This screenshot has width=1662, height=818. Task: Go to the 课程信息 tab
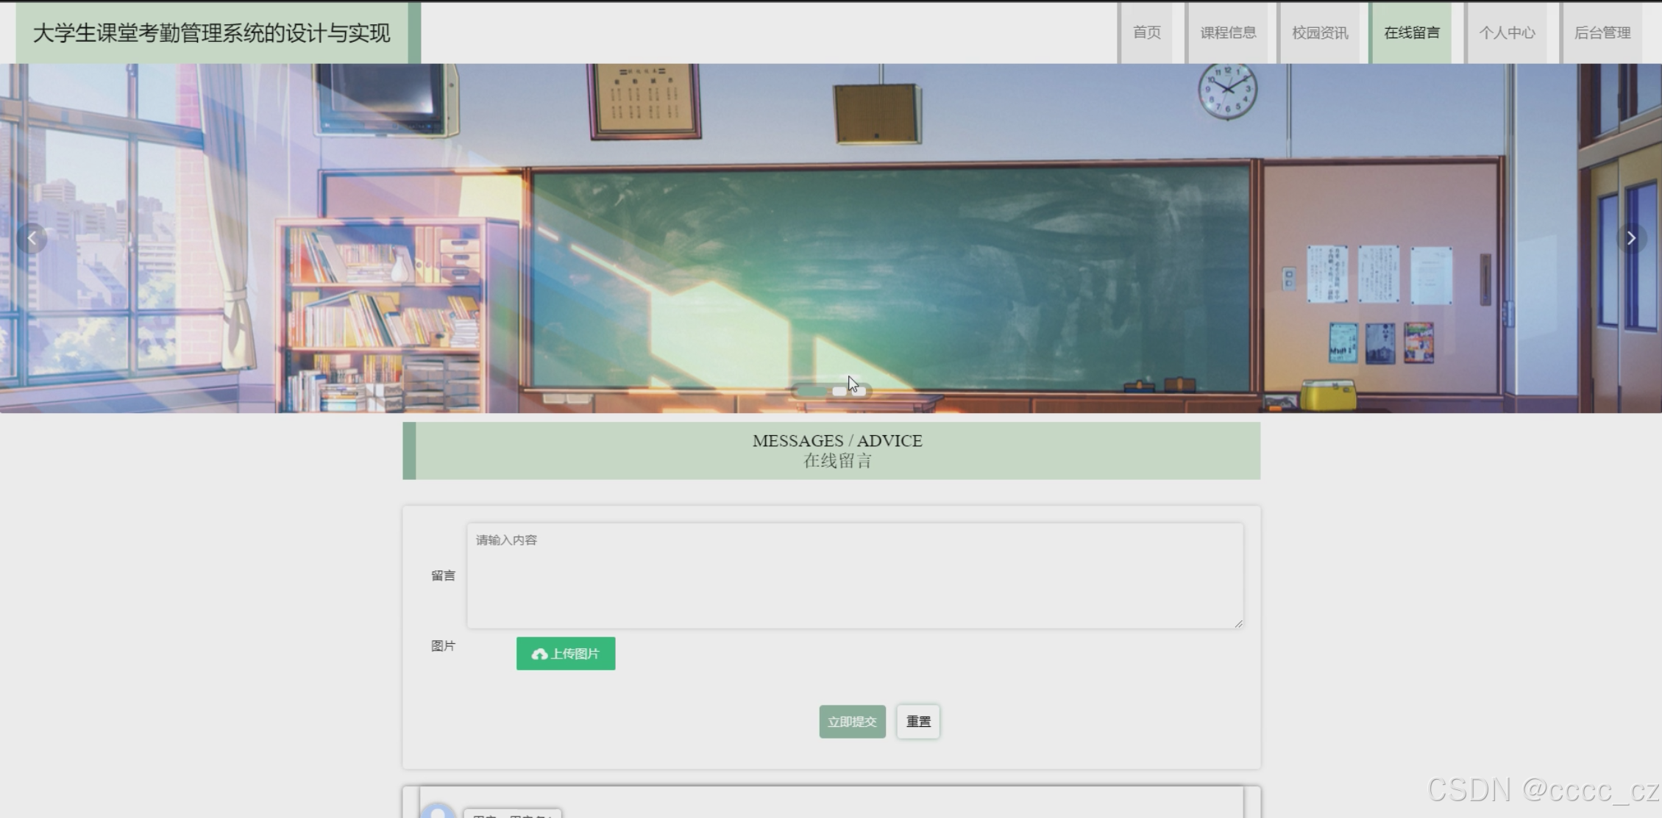(1228, 33)
